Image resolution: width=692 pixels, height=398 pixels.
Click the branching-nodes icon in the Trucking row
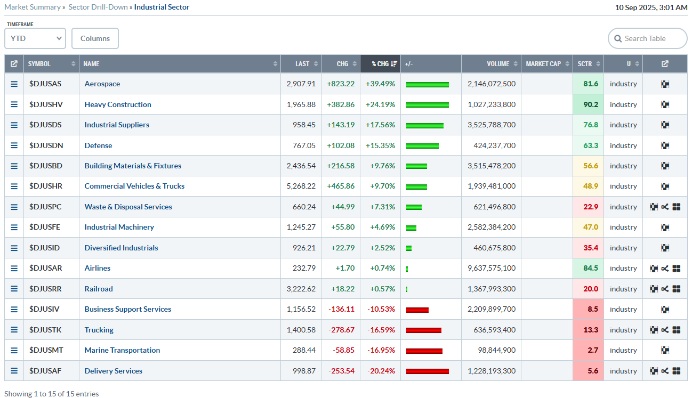[x=665, y=330]
